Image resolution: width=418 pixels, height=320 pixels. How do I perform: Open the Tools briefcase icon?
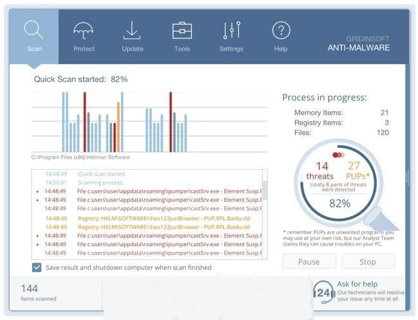182,30
